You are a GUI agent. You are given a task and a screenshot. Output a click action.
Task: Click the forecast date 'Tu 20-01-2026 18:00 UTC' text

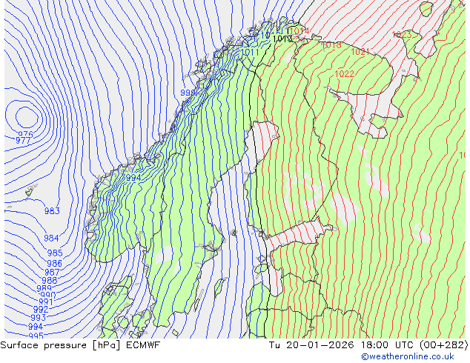coord(340,345)
